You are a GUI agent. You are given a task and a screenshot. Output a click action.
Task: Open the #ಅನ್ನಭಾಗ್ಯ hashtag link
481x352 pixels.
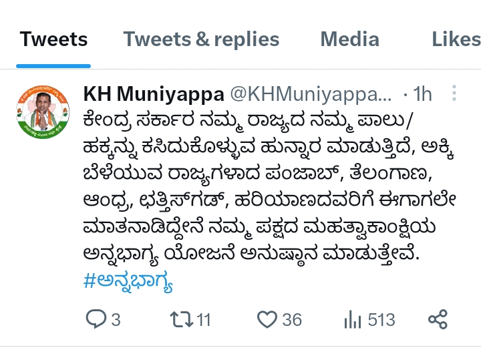128,281
